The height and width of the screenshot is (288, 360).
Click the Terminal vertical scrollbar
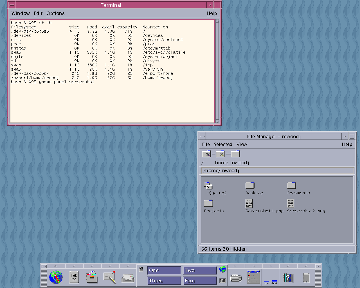[217, 70]
